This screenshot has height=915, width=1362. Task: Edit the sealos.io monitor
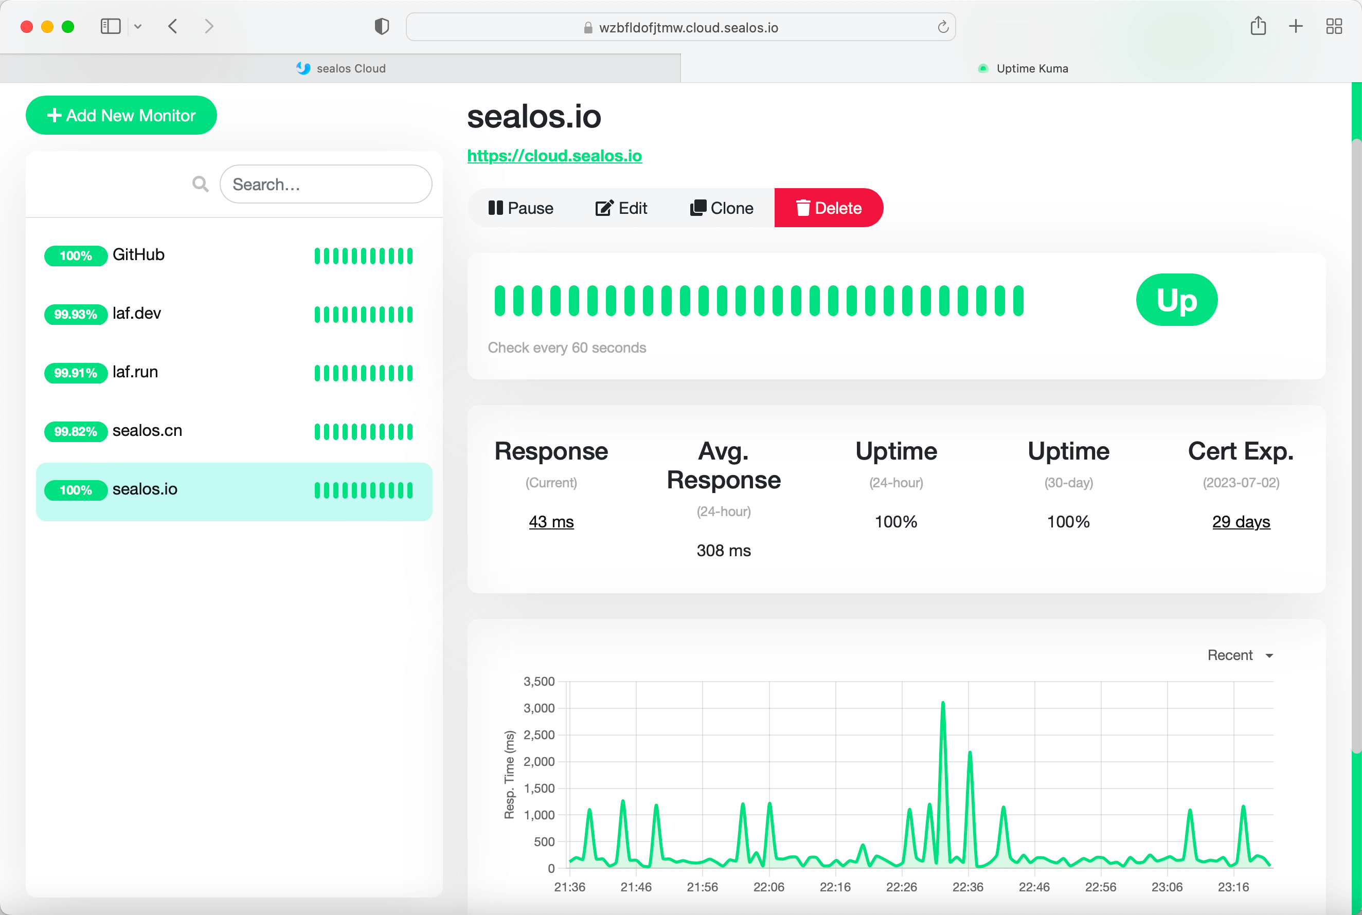pos(621,208)
